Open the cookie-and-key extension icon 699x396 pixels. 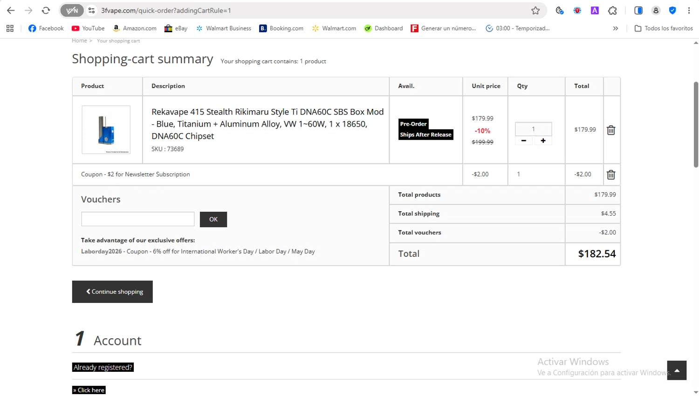point(560,10)
